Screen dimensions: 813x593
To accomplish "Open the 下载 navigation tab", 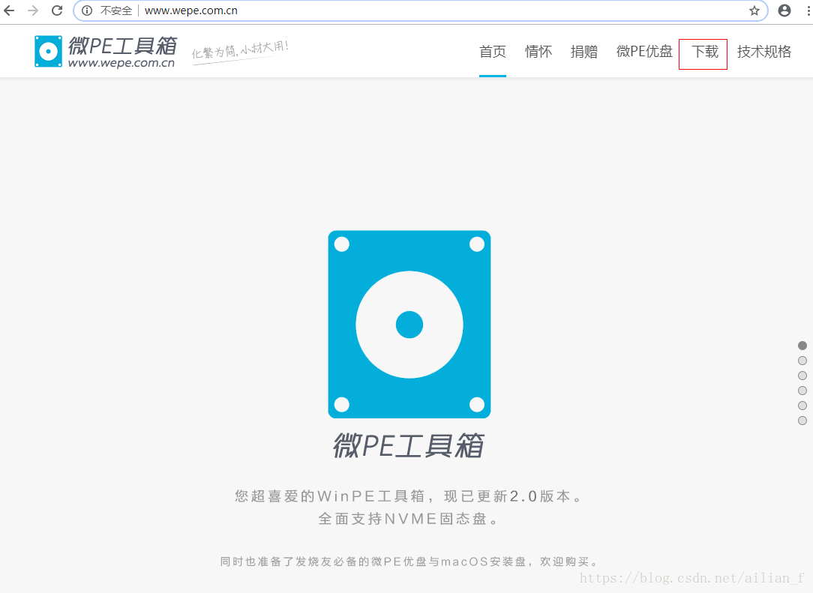I will [705, 51].
